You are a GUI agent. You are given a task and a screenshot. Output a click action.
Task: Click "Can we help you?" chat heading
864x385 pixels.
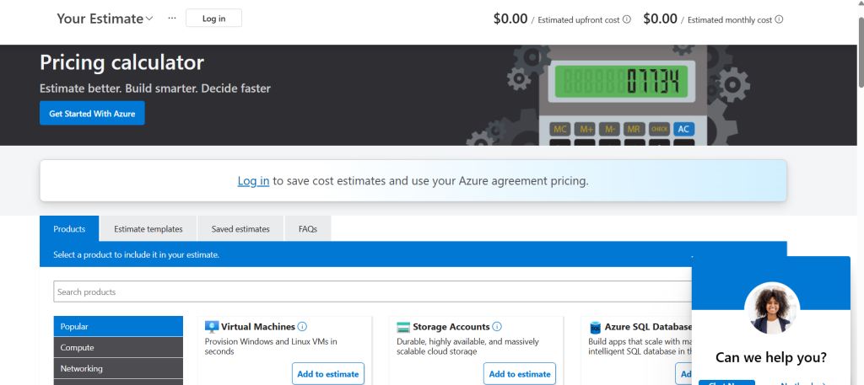tap(771, 357)
